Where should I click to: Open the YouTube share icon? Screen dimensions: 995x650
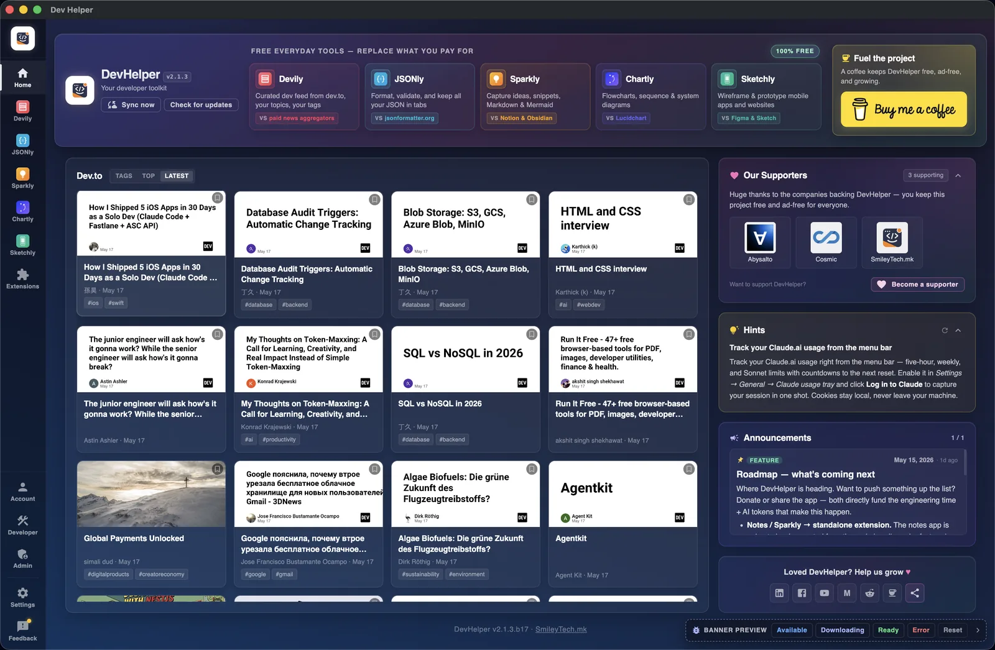(824, 593)
